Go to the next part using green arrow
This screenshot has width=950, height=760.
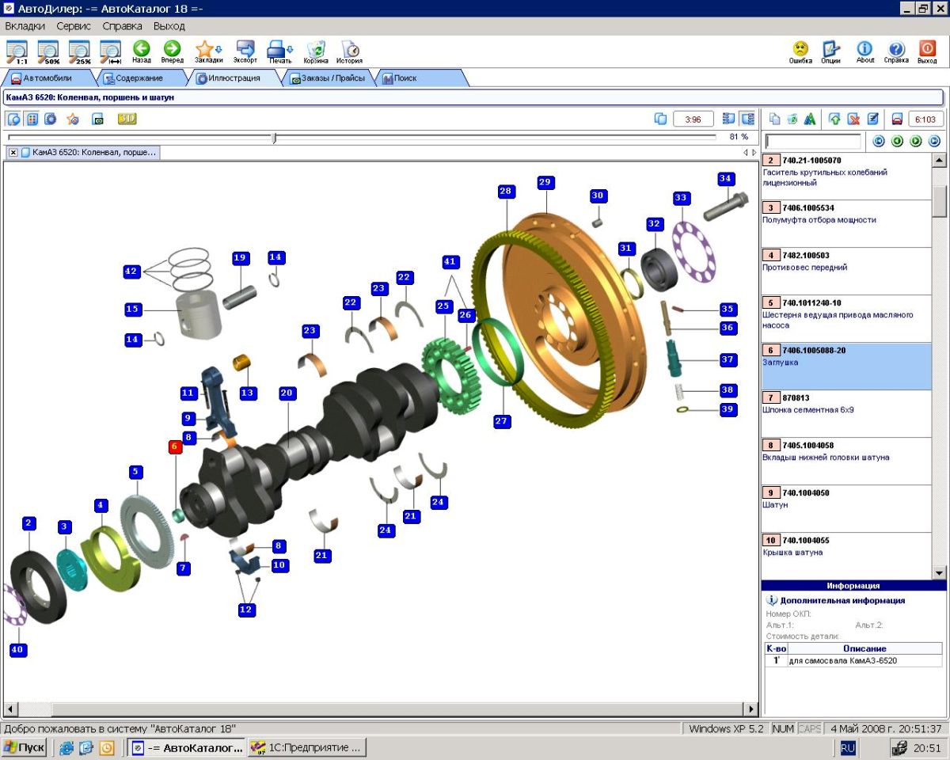tap(916, 142)
